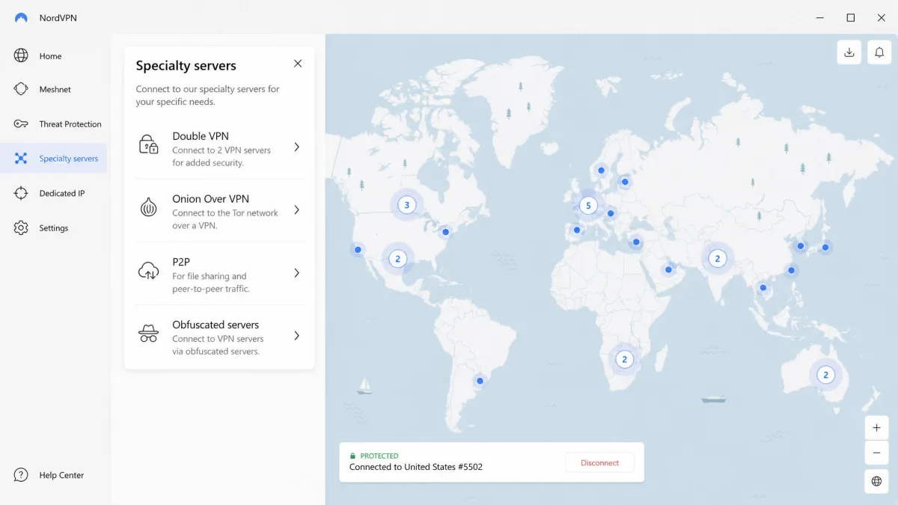Click the P2P title

pyautogui.click(x=181, y=262)
